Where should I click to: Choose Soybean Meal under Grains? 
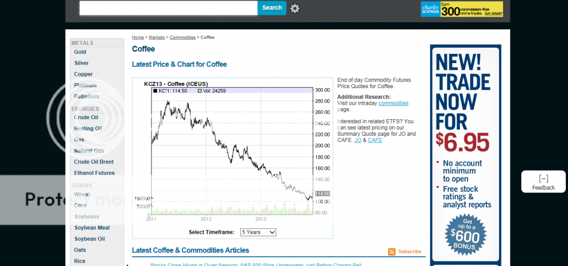click(92, 228)
